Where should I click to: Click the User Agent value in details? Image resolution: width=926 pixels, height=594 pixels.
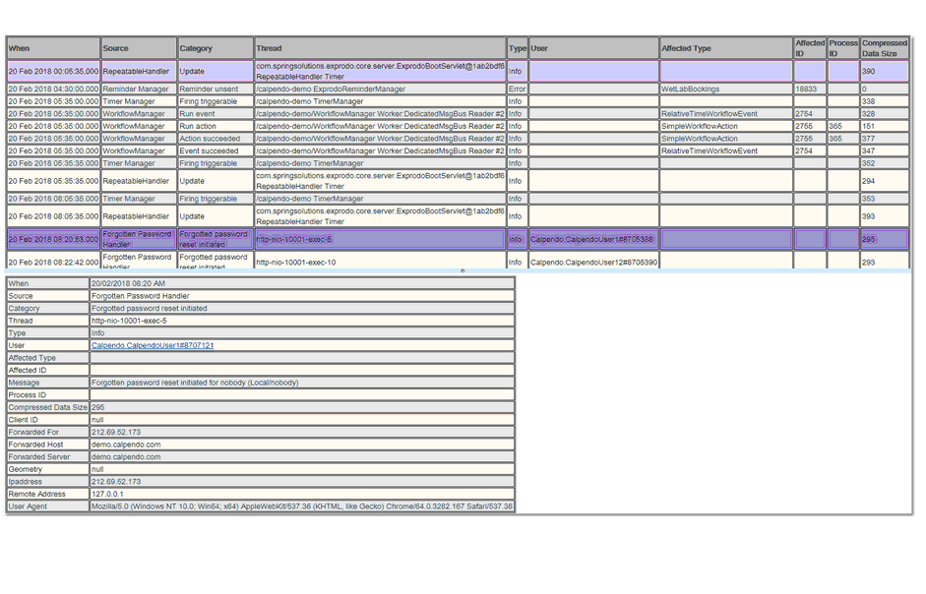point(301,506)
